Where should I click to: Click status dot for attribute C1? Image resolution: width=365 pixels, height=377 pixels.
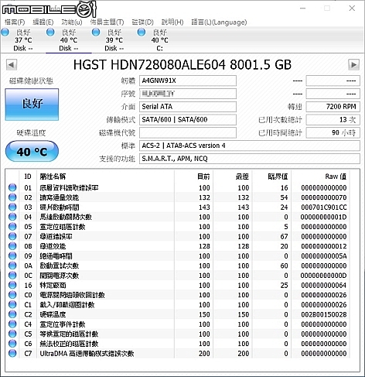pos(12,304)
